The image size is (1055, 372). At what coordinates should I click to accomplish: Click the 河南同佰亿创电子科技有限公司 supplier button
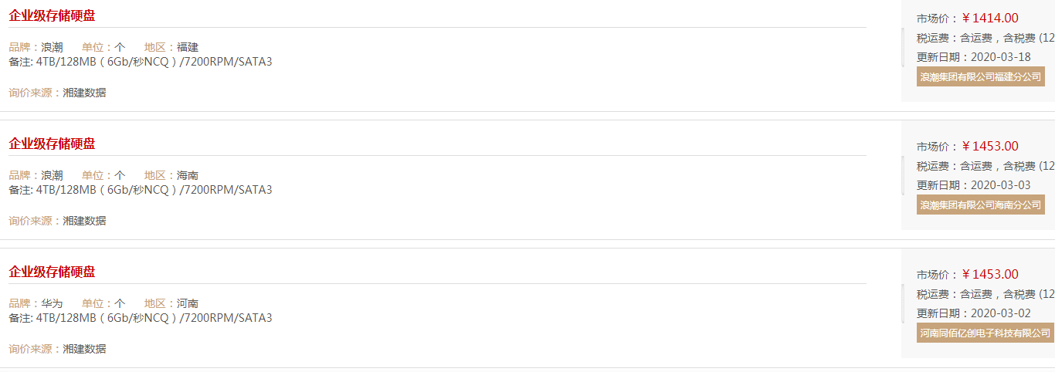tap(985, 333)
